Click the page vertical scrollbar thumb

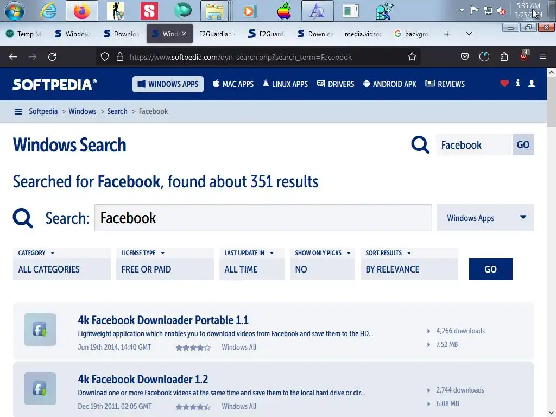point(551,103)
